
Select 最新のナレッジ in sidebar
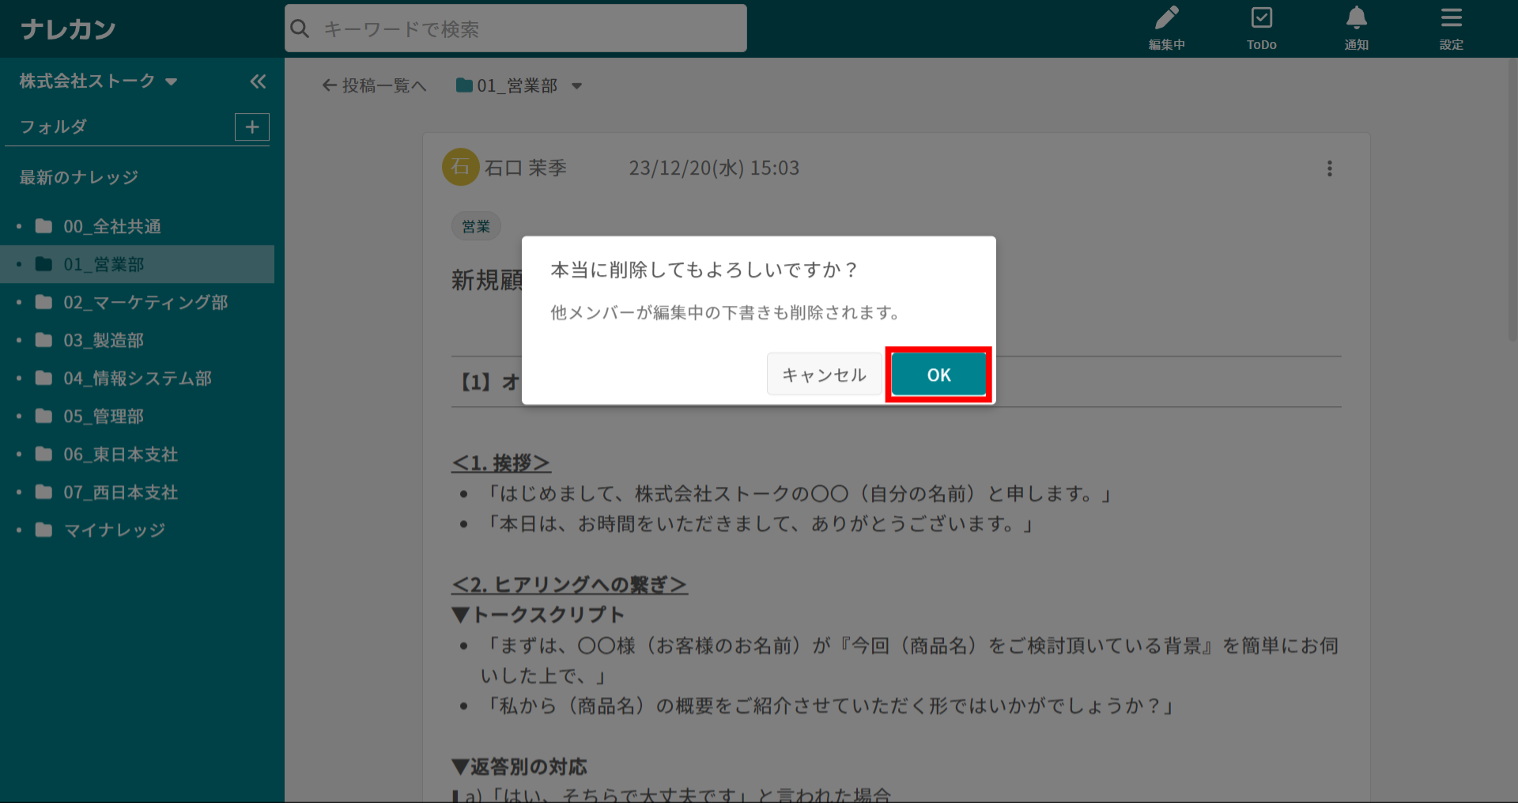point(79,178)
